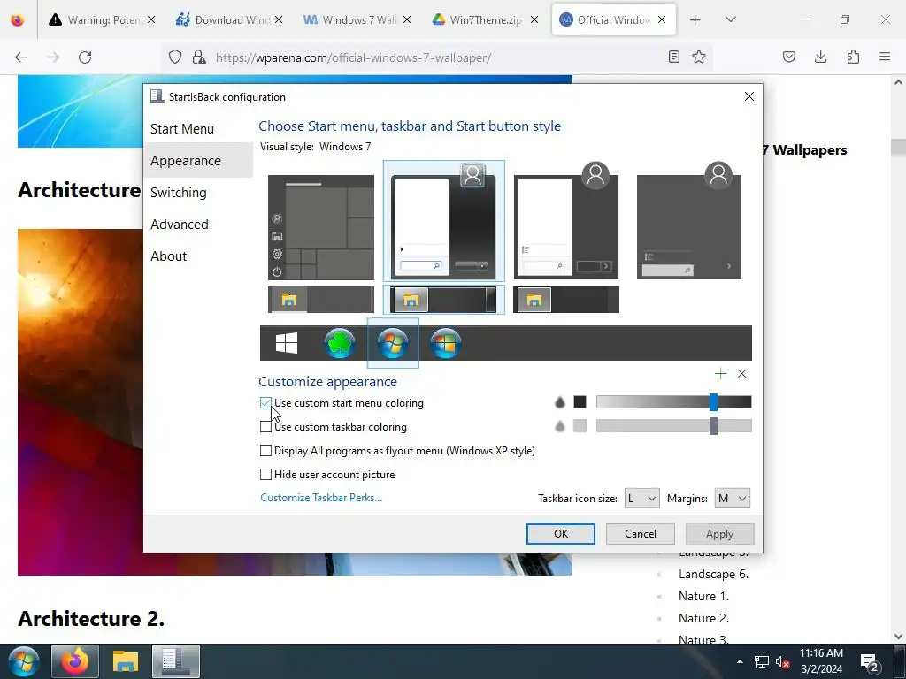Pick the Windows 7 start orb

pos(393,343)
